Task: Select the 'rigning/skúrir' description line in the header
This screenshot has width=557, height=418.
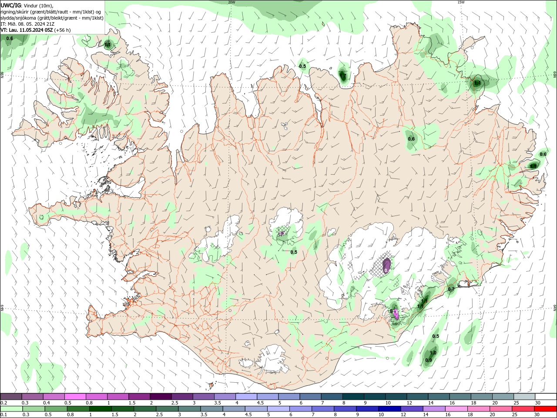Action: coord(51,12)
